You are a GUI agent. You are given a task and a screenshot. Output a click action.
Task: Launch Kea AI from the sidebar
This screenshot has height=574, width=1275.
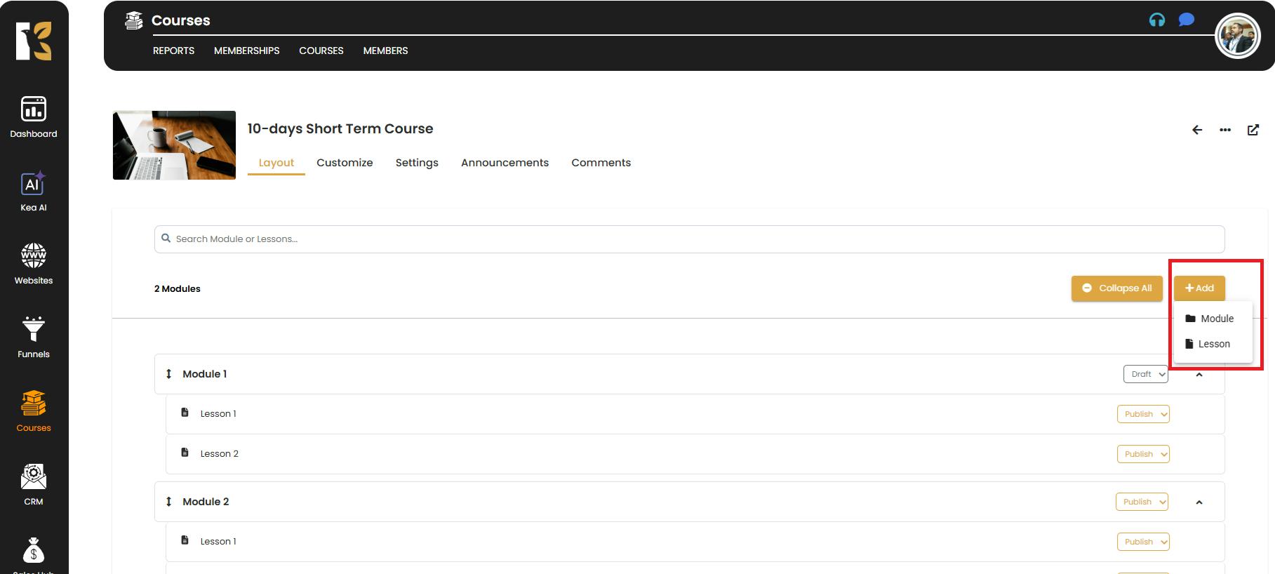click(x=34, y=192)
